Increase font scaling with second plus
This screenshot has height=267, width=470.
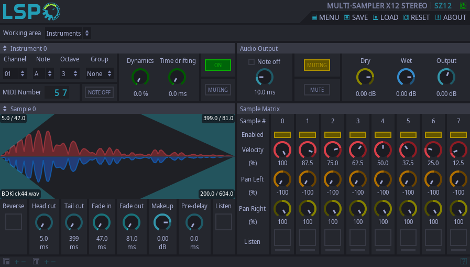click(x=47, y=262)
